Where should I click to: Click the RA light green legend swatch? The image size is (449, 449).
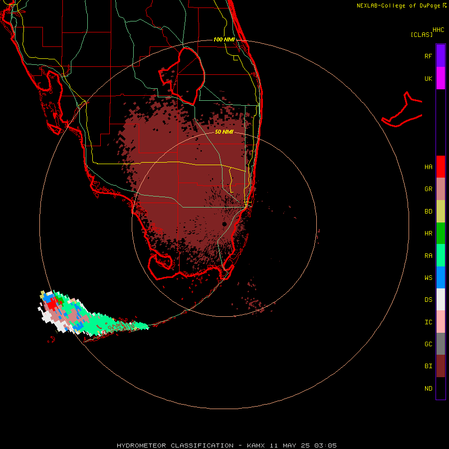pos(441,255)
